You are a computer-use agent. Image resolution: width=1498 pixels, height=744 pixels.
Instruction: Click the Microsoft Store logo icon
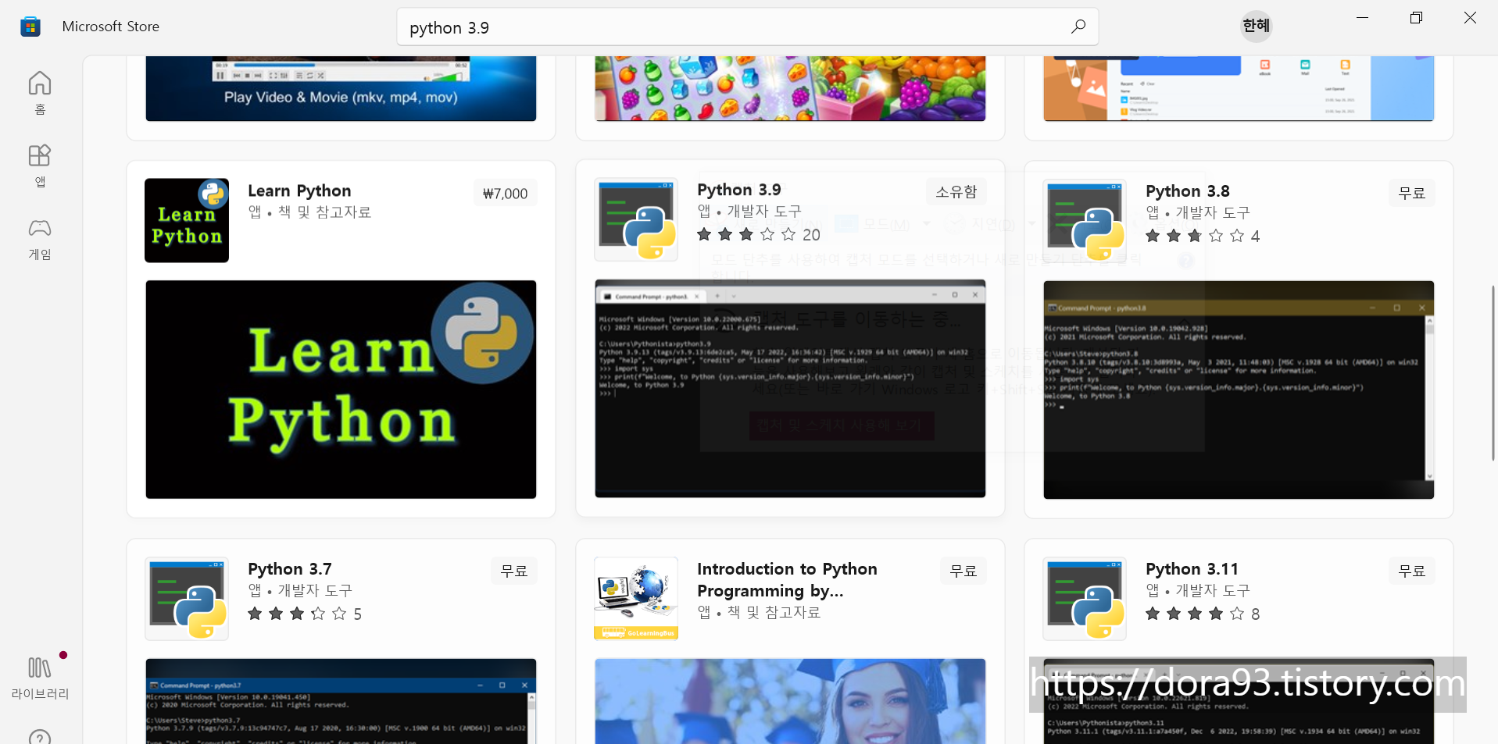[x=30, y=26]
